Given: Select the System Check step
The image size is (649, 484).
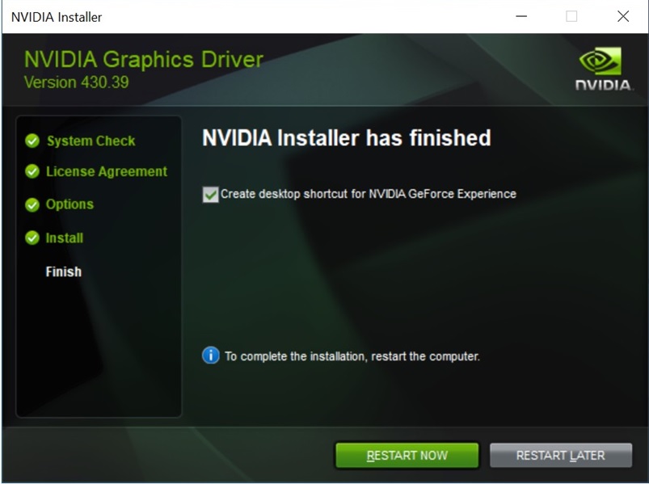Looking at the screenshot, I should pyautogui.click(x=91, y=141).
